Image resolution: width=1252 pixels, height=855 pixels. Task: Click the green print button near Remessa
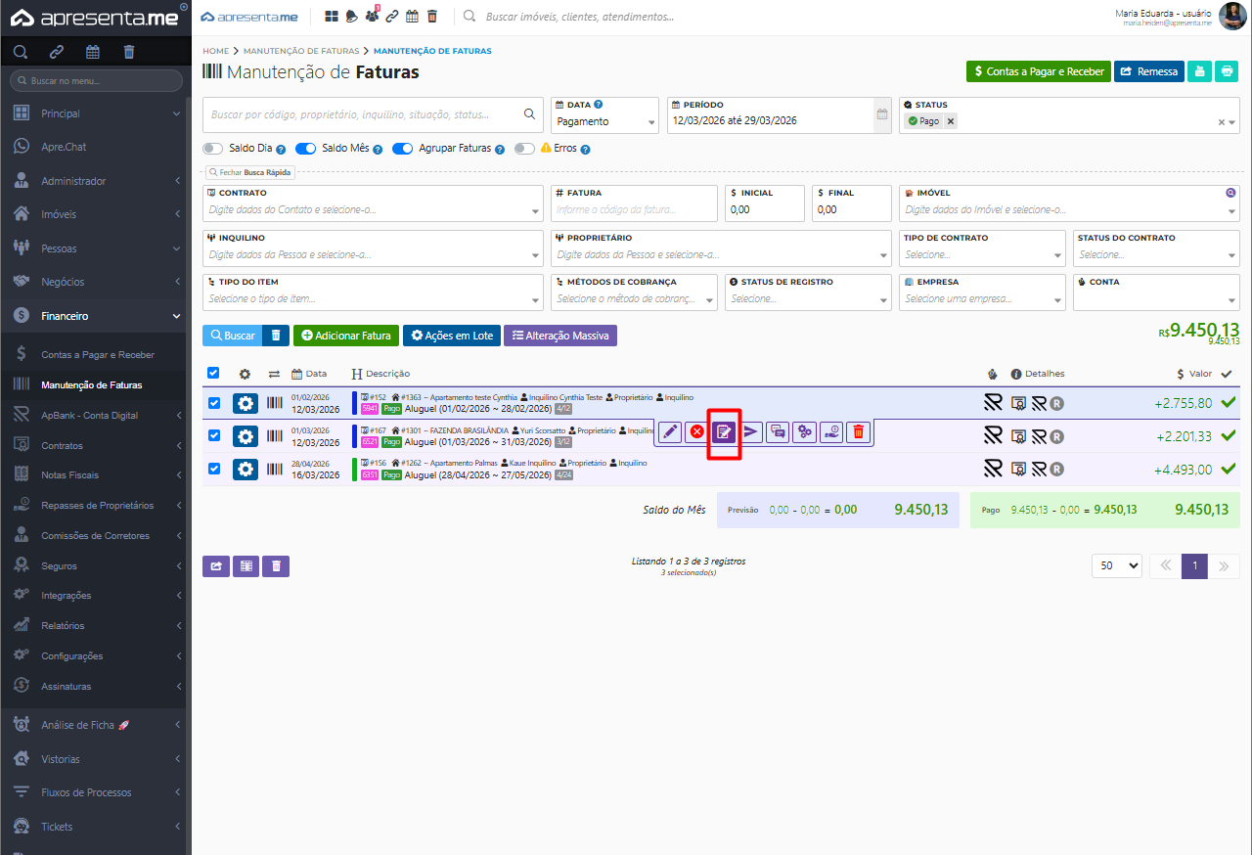point(1226,71)
